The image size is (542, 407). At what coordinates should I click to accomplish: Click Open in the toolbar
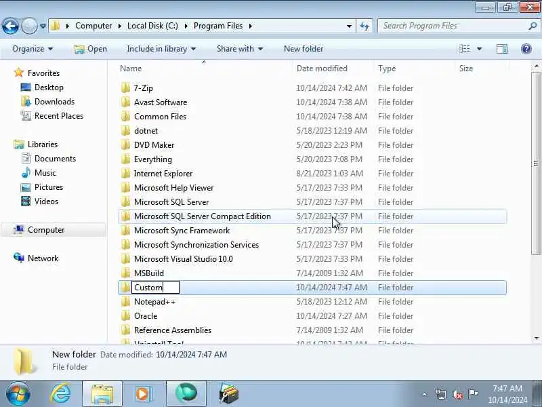pos(90,49)
